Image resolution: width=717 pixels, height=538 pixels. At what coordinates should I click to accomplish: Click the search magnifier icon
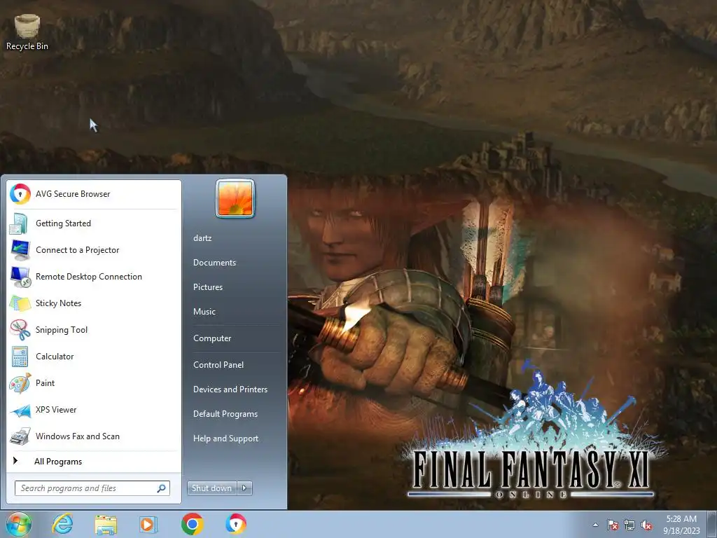coord(162,488)
